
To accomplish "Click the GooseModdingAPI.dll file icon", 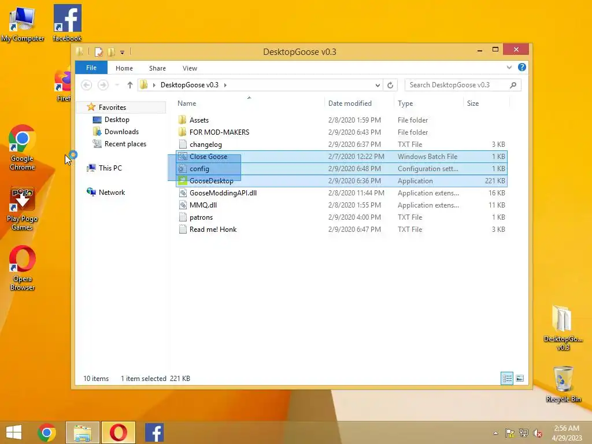I will point(183,193).
